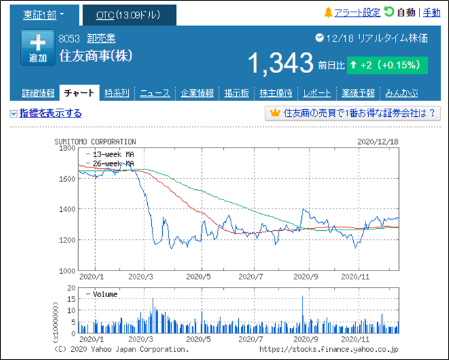Go to the ニュース tab
The width and height of the screenshot is (449, 360).
pyautogui.click(x=155, y=93)
